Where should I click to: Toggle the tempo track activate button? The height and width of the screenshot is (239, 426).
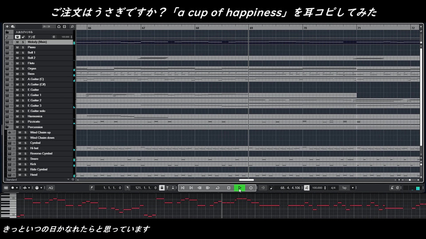pyautogui.click(x=18, y=37)
